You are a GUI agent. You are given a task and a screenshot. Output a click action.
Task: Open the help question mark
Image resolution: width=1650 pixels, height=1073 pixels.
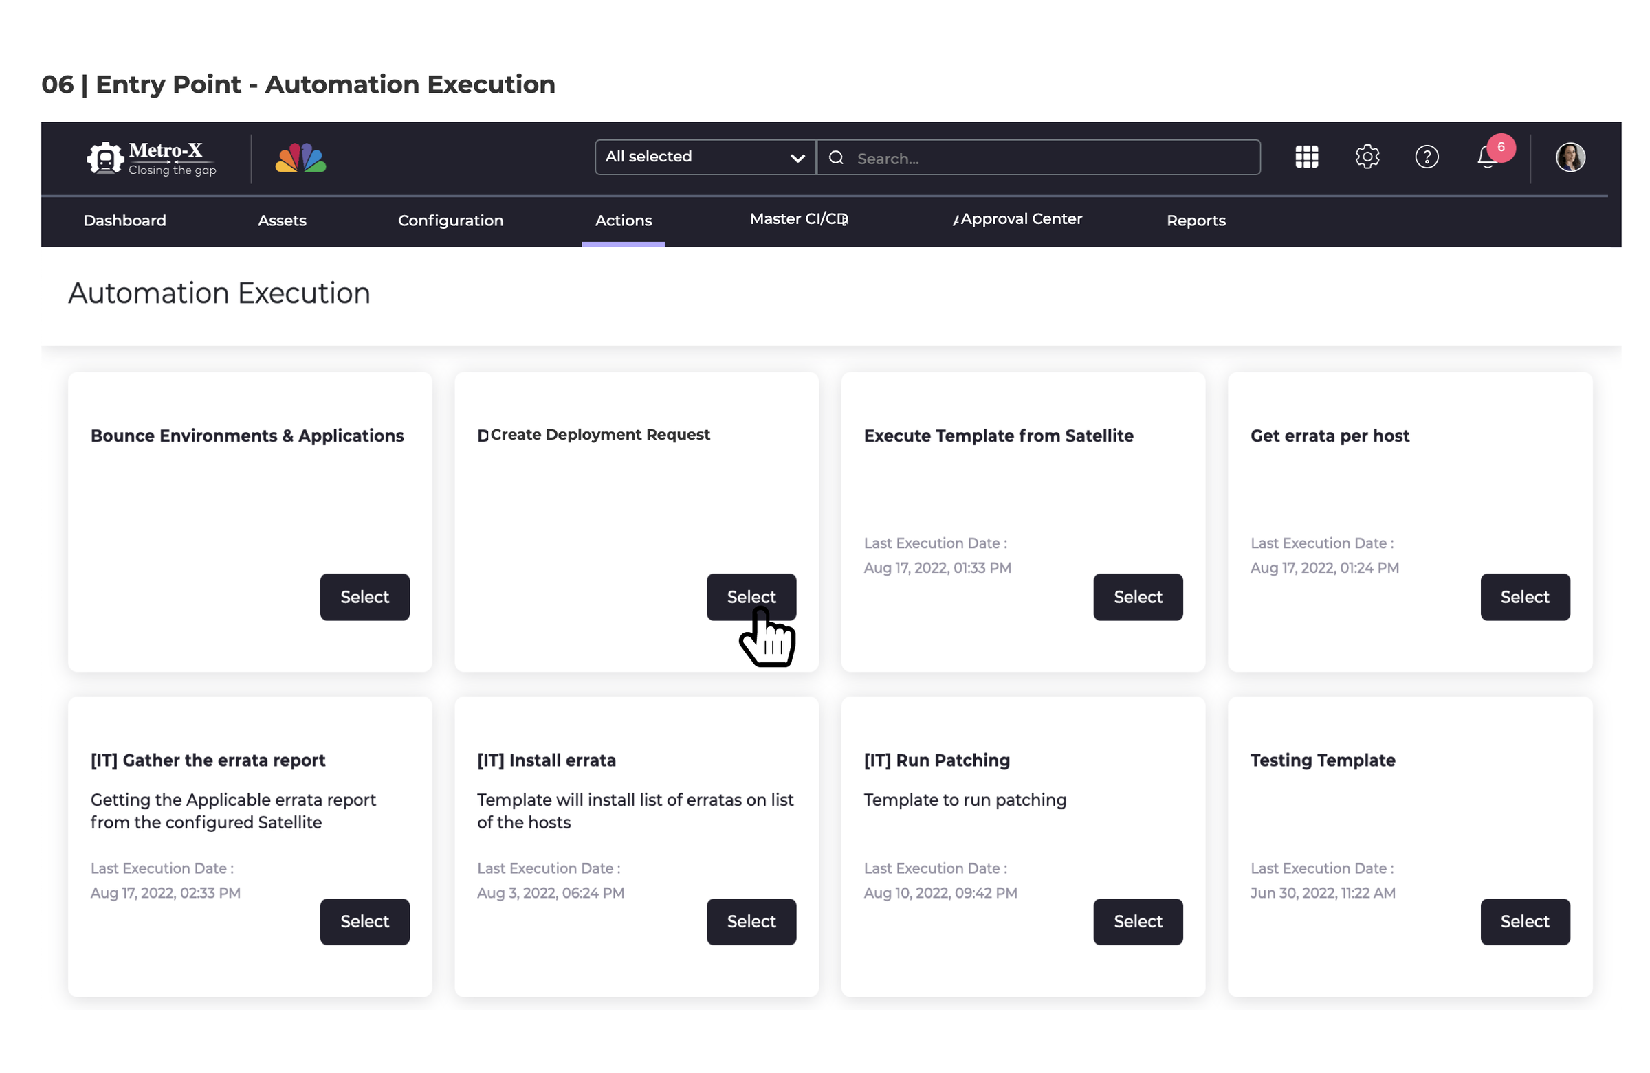[x=1427, y=157]
